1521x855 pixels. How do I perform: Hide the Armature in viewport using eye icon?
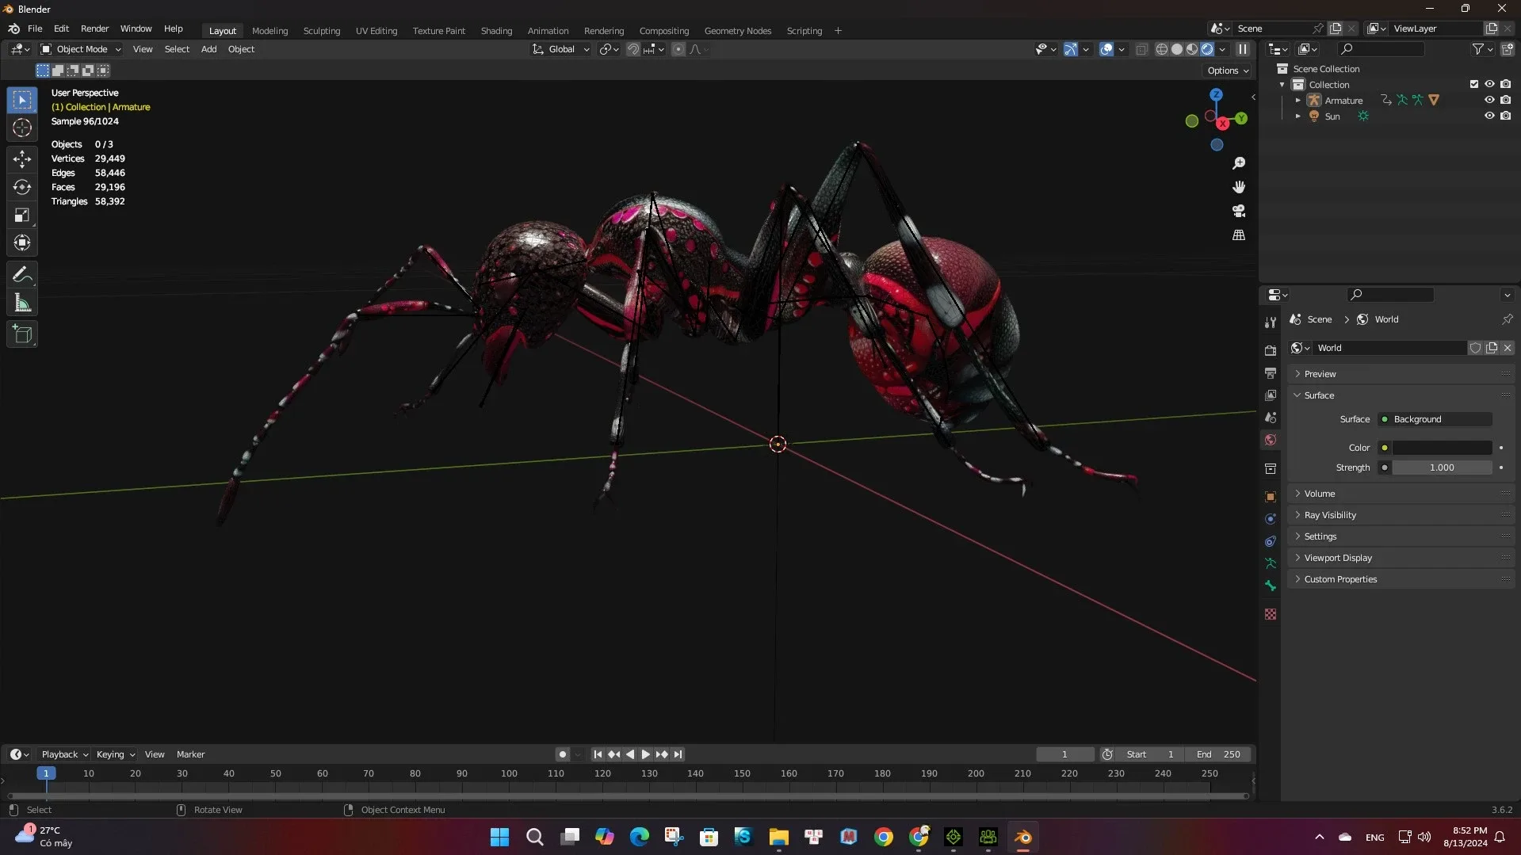click(1489, 100)
